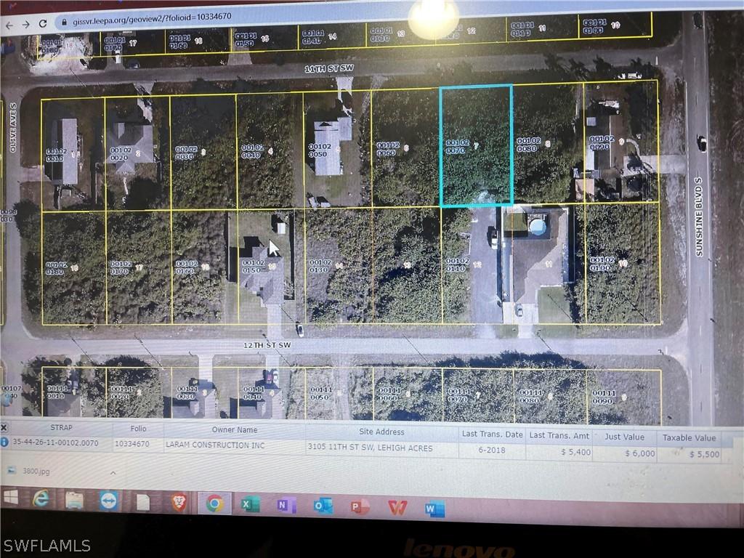744x558 pixels.
Task: Select the highlighted cyan parcel 00102 0070
Action: (x=478, y=145)
